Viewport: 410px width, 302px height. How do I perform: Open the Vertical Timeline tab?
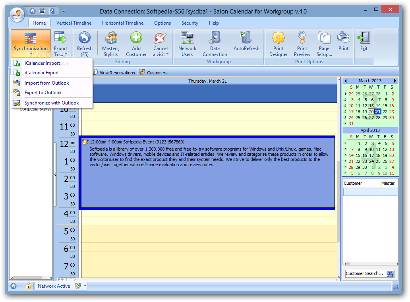pyautogui.click(x=74, y=23)
